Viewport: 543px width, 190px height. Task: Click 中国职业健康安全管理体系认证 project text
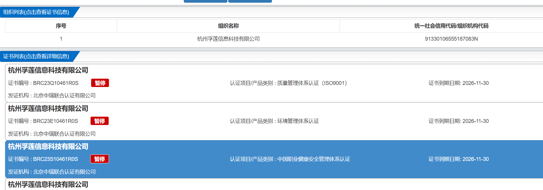314,159
